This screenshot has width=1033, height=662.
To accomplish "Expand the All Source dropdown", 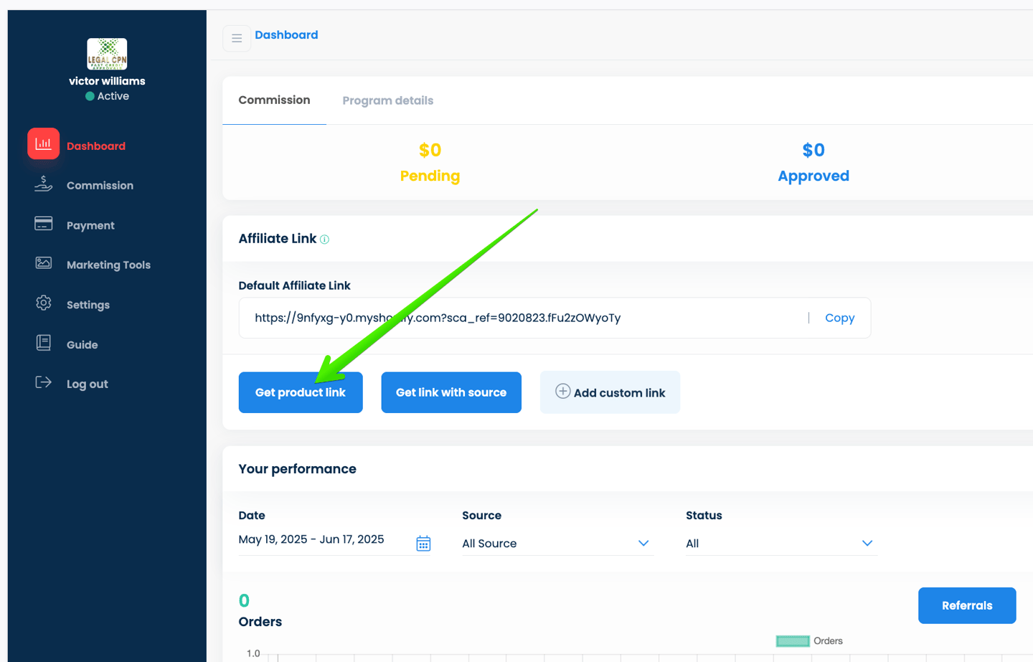I will (557, 543).
